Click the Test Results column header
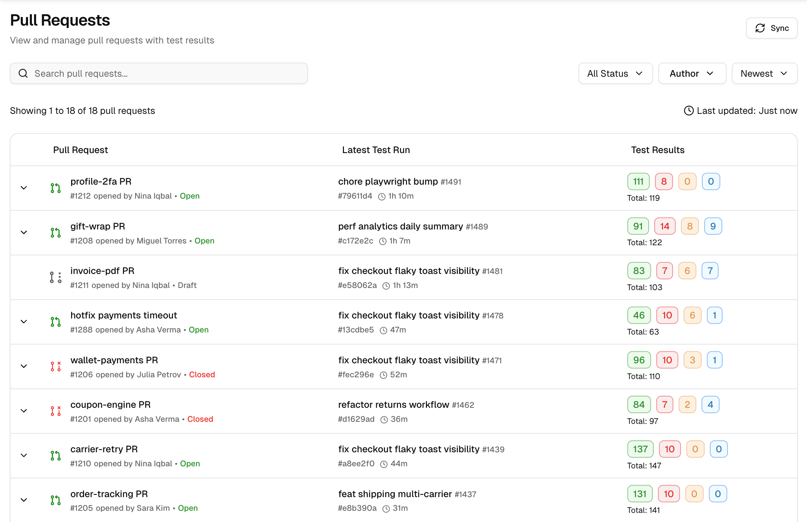 658,150
